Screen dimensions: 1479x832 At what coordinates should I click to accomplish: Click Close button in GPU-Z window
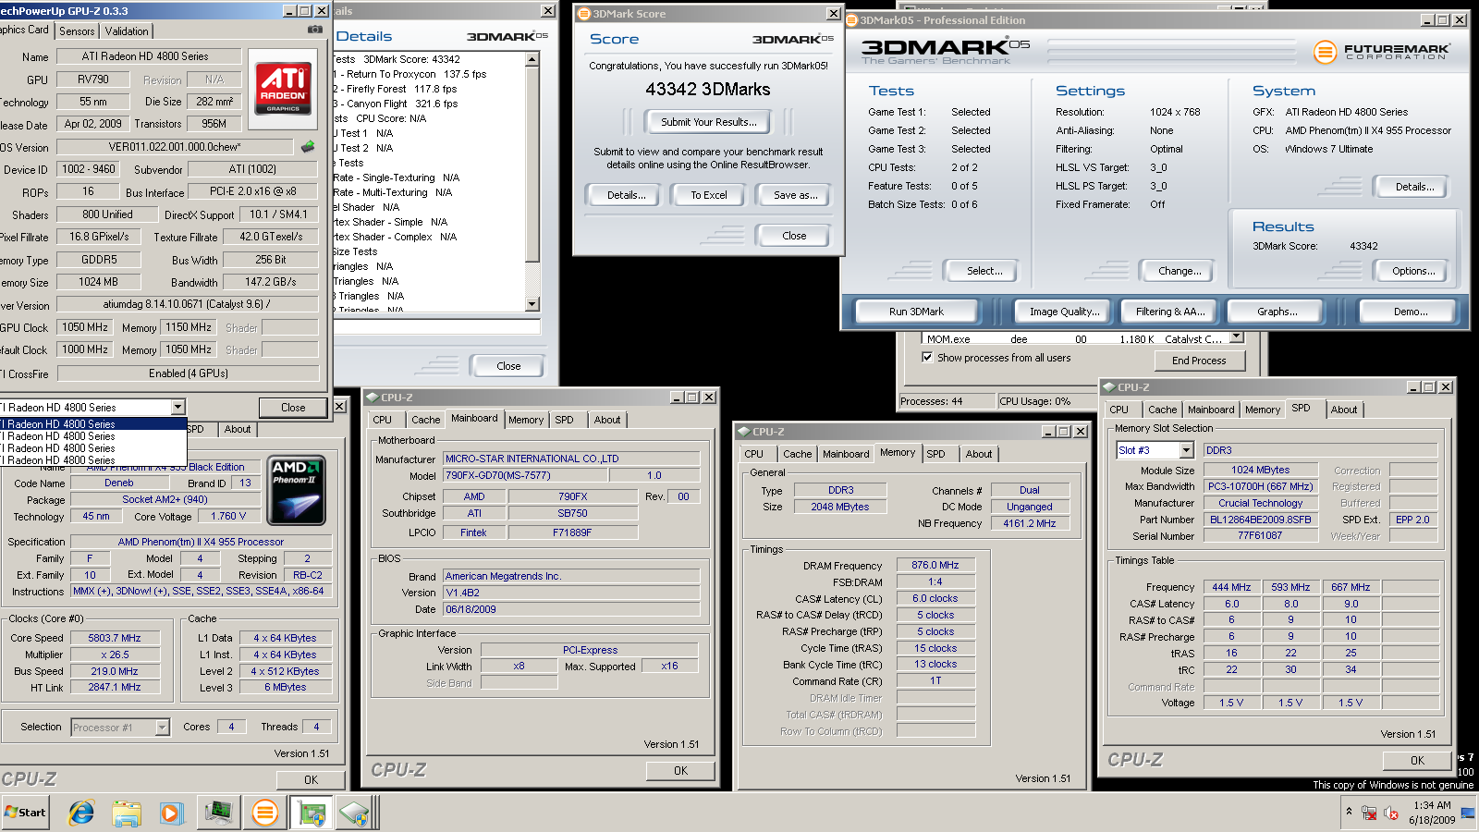click(x=293, y=408)
